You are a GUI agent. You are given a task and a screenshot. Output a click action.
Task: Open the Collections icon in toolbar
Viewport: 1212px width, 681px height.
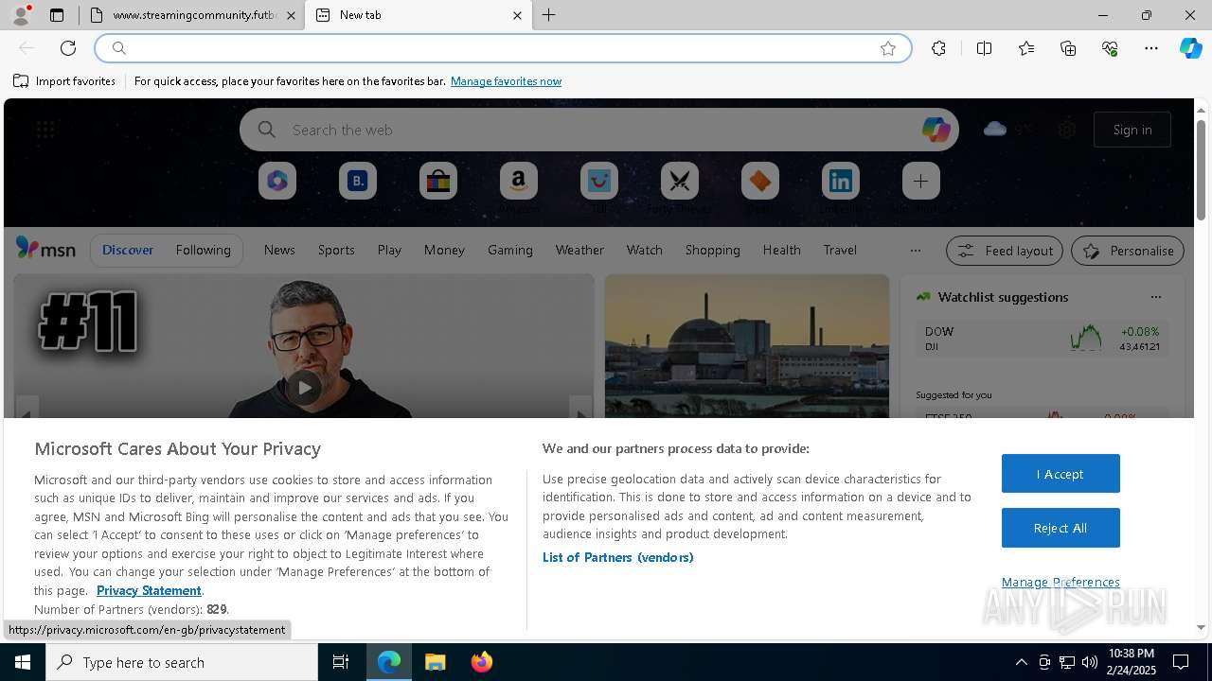coord(1068,48)
